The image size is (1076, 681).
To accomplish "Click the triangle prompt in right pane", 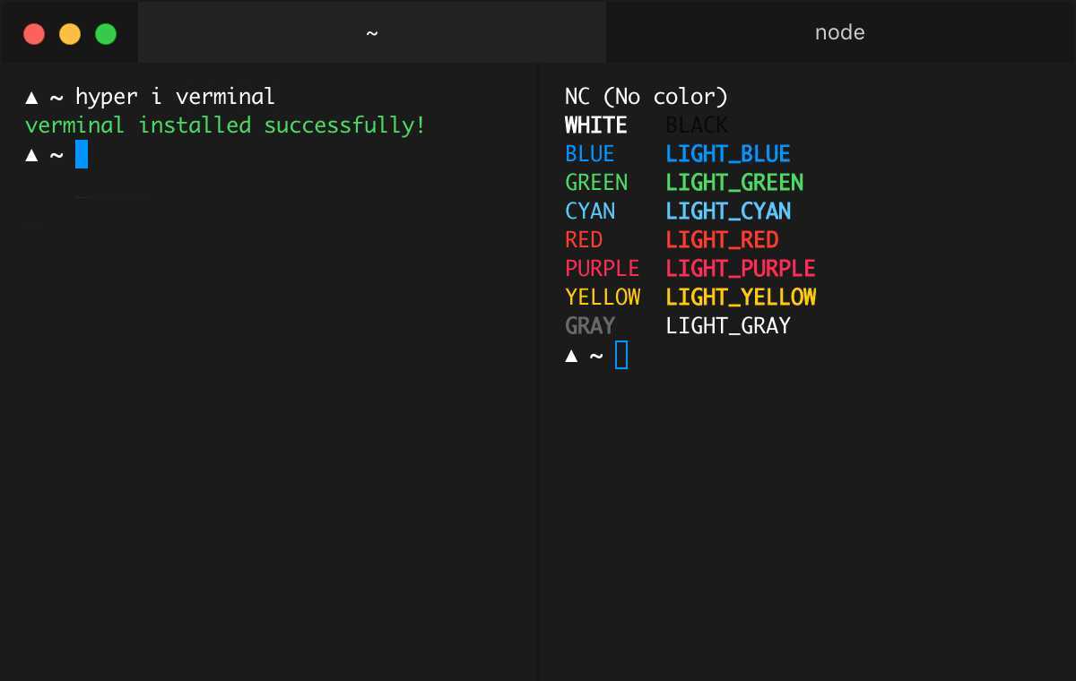I will [571, 356].
